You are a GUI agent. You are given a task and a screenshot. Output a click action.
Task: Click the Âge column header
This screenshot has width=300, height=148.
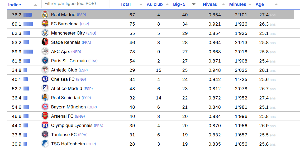point(260,4)
